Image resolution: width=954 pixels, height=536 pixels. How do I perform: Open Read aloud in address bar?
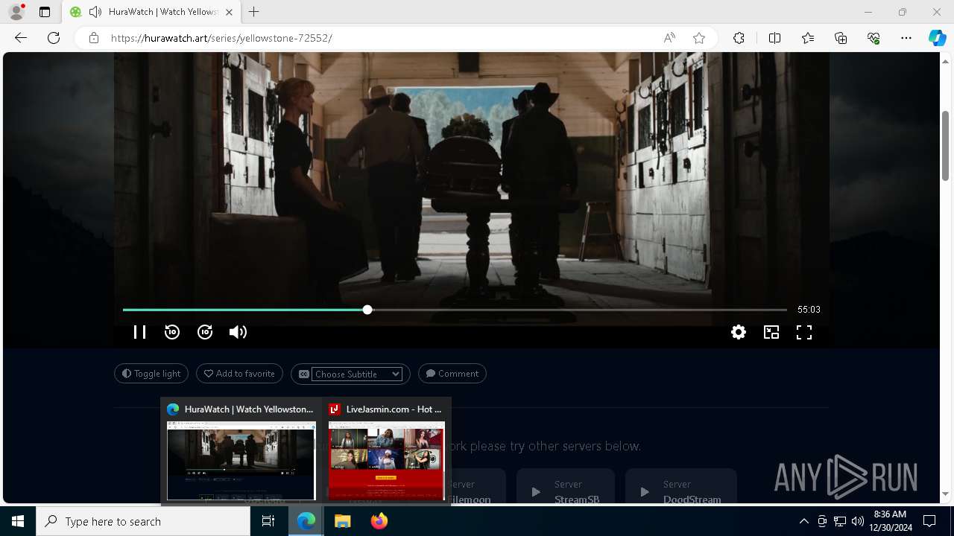click(669, 38)
